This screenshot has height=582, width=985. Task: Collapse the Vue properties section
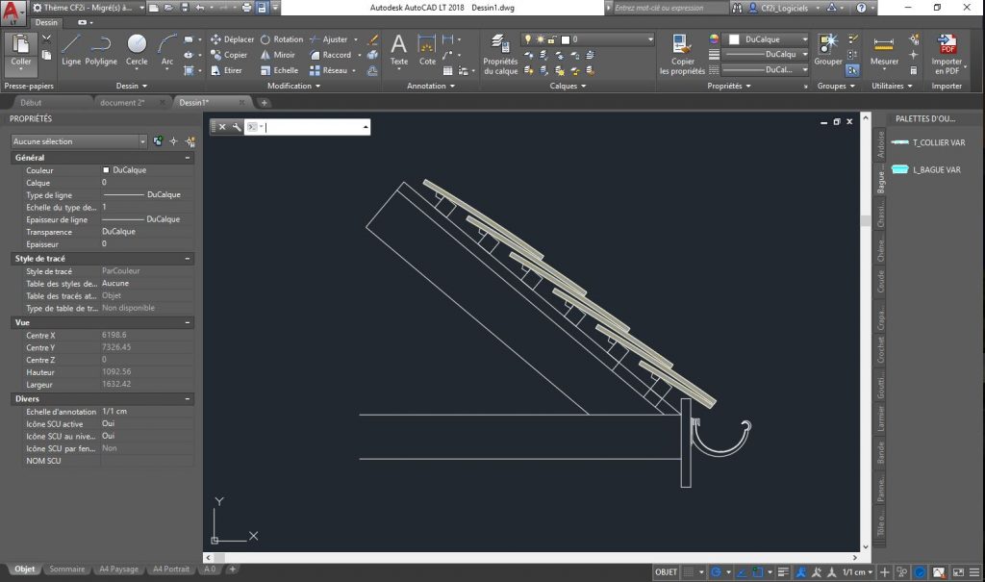(188, 322)
